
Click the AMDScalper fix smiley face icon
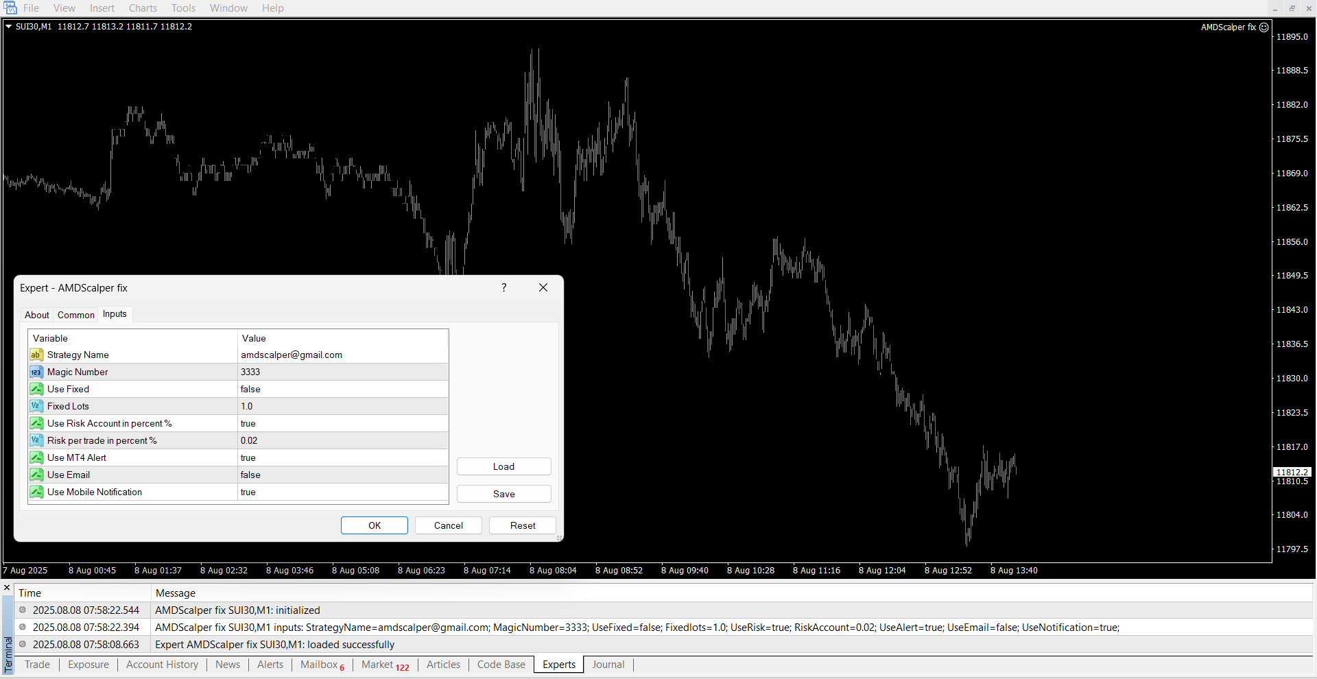(1263, 27)
